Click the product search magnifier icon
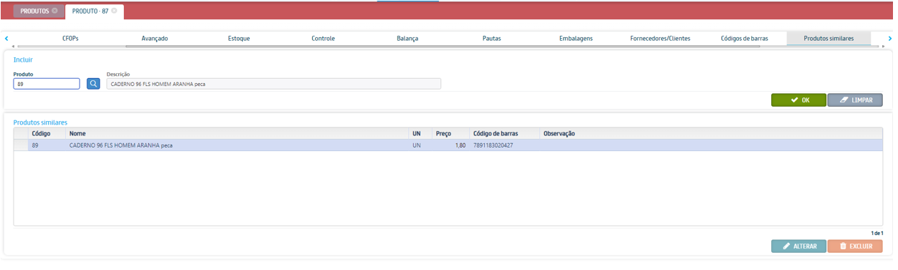The height and width of the screenshot is (270, 898). (x=93, y=84)
